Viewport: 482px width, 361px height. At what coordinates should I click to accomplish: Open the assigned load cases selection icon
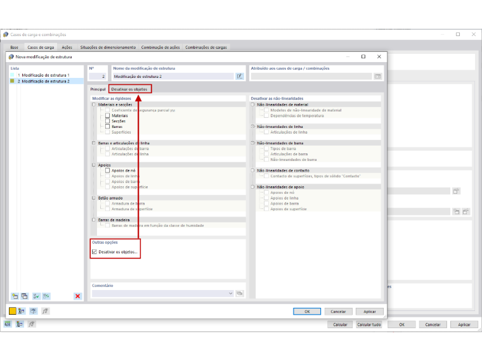click(378, 76)
